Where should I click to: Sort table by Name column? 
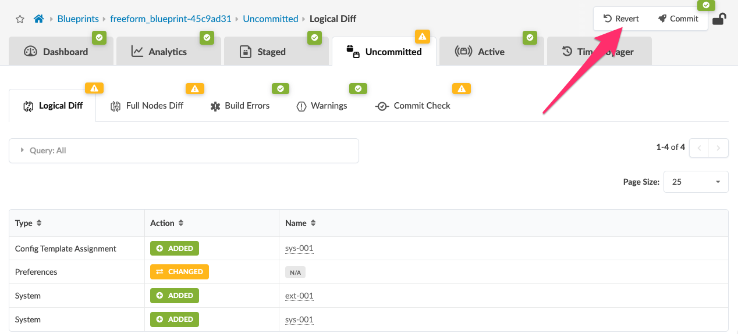tap(313, 223)
